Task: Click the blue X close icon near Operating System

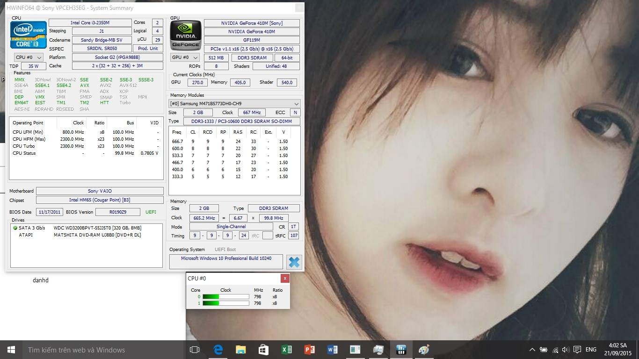Action: [x=294, y=262]
